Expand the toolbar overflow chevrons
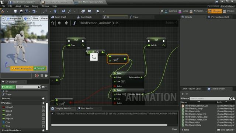This screenshot has height=133, width=236. coord(162,11)
